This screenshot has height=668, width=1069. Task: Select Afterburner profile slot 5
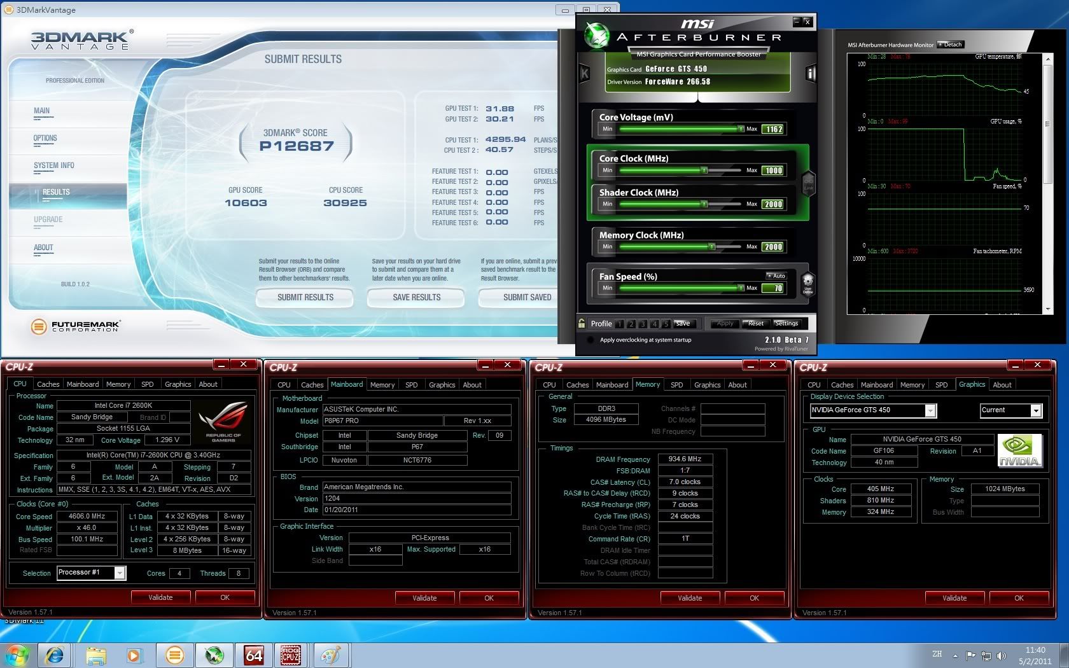click(666, 324)
